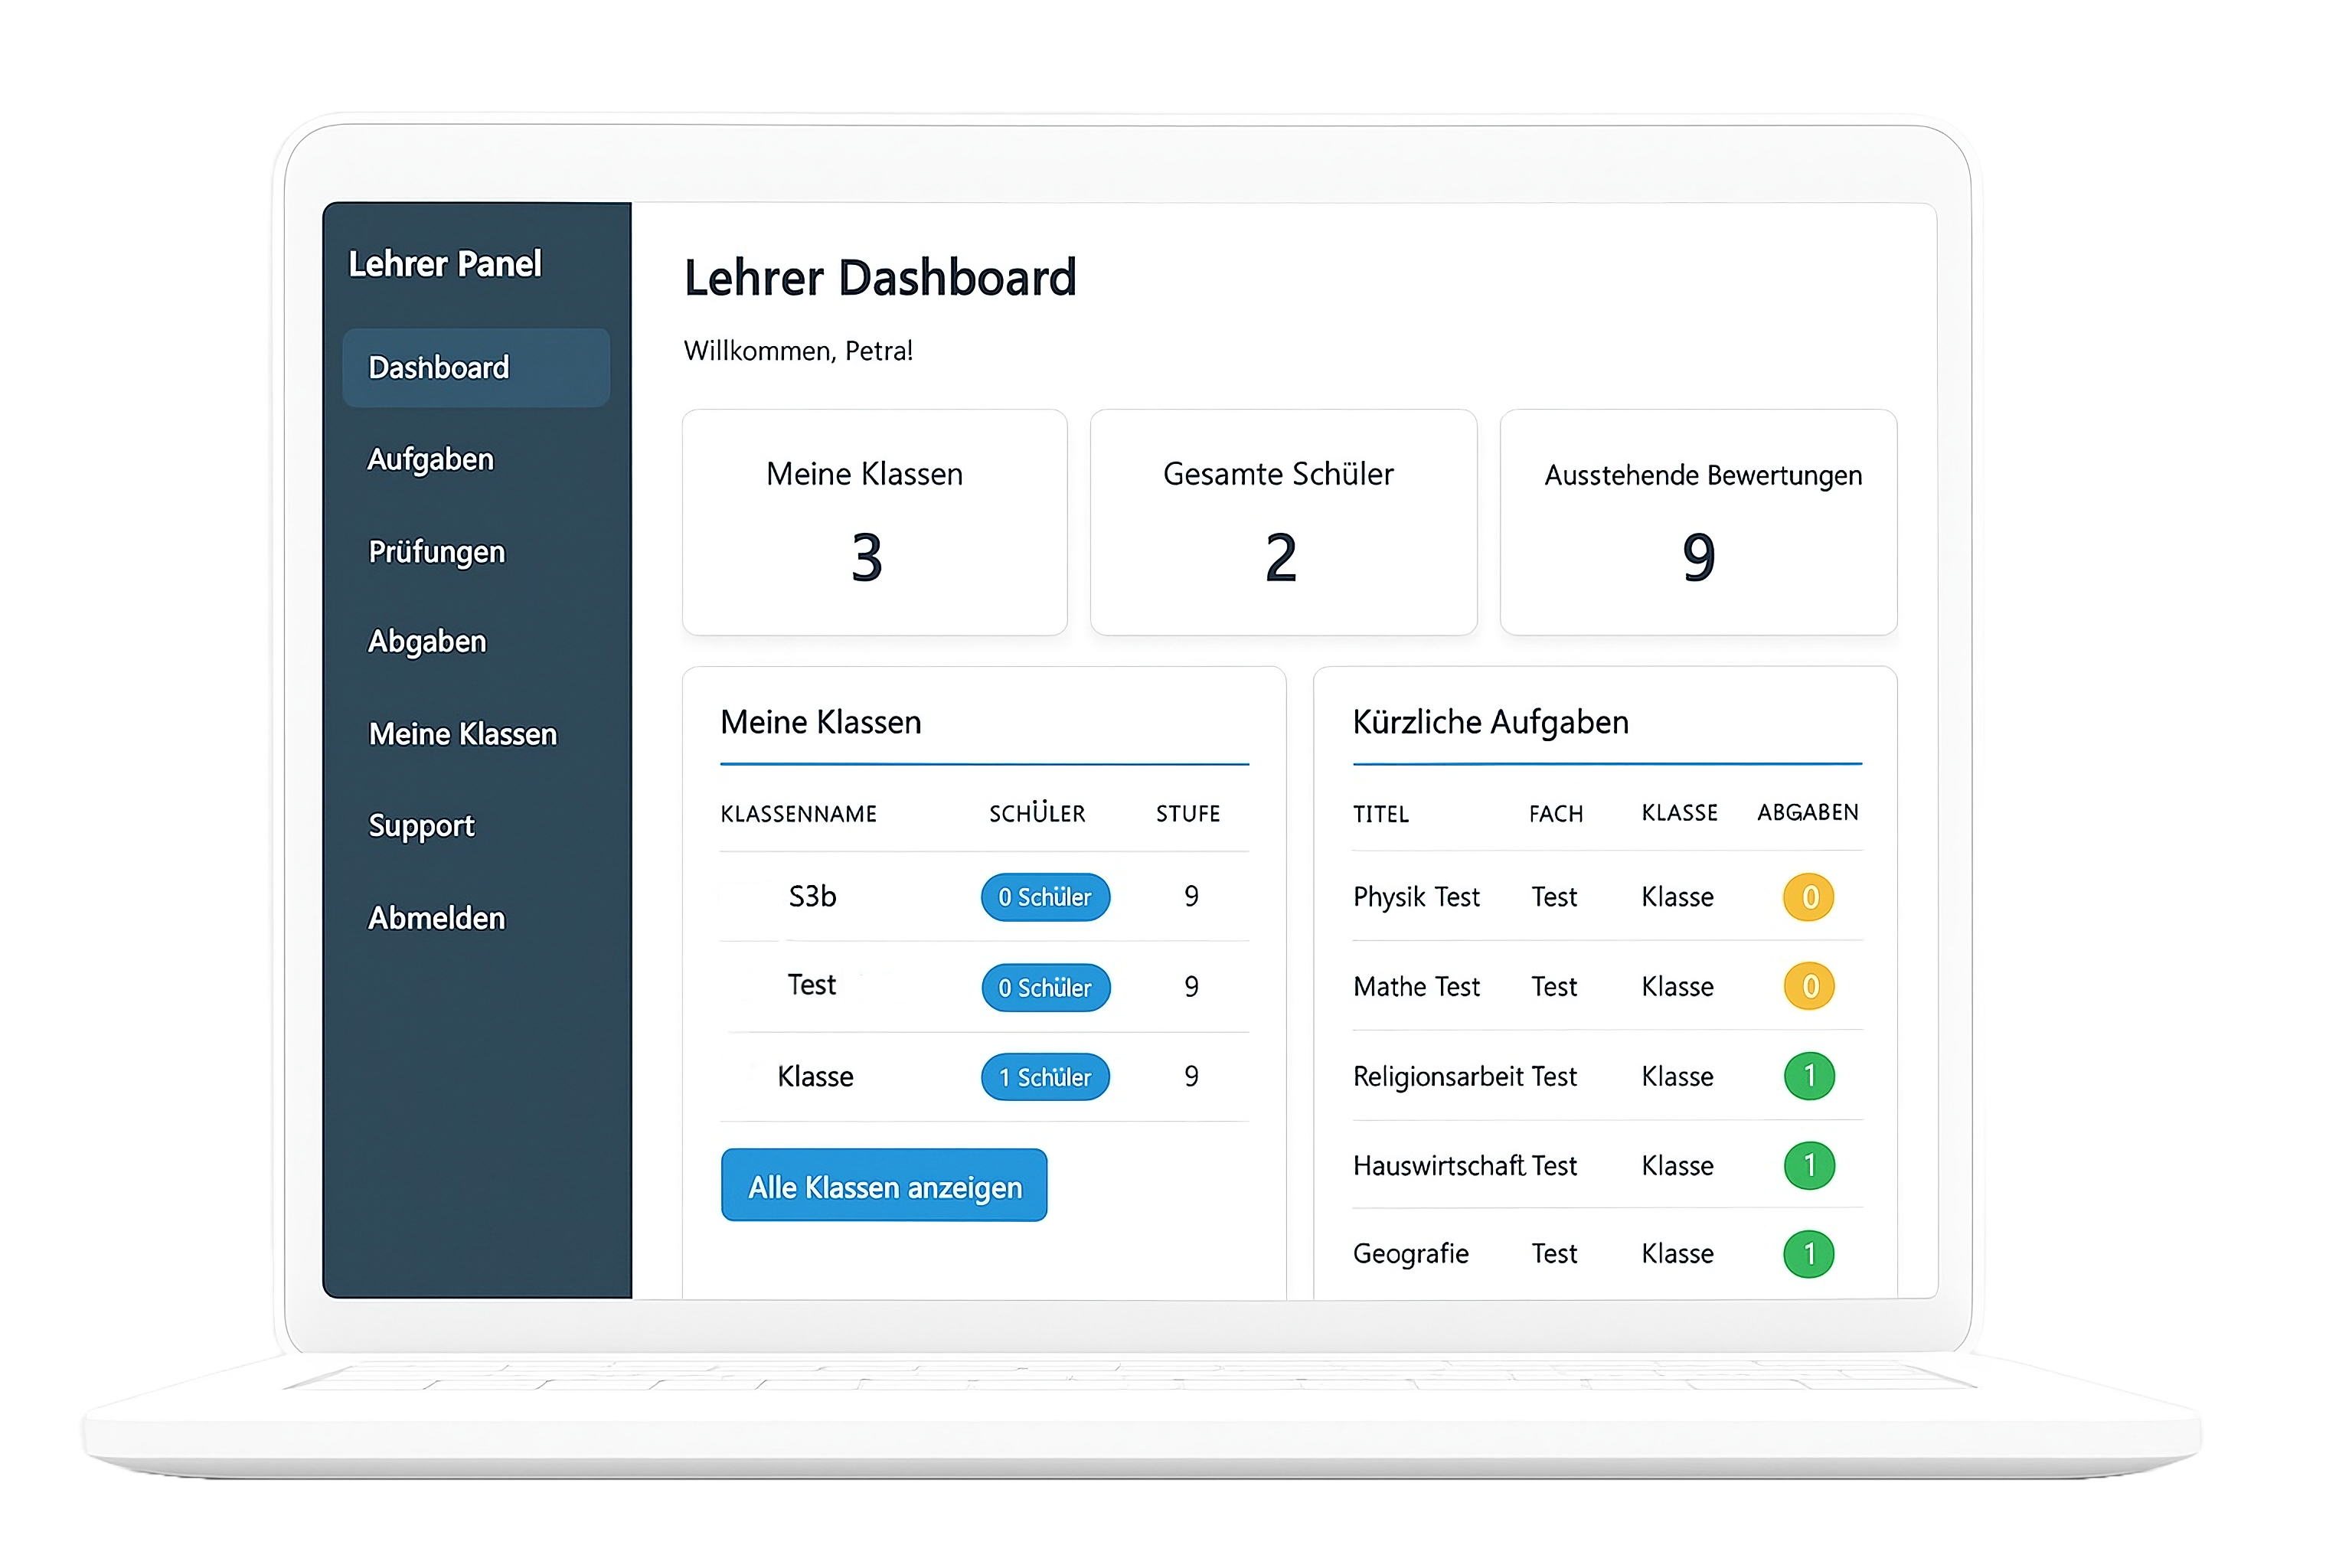Click the Lehrer Panel title in the sidebar
This screenshot has height=1568, width=2352.
[x=446, y=264]
